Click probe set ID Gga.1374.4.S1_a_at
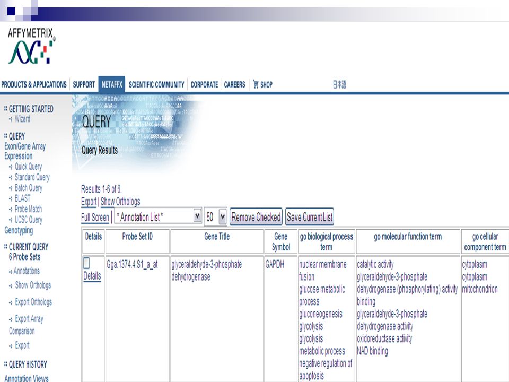Screen dimensions: 509x382 (132, 264)
